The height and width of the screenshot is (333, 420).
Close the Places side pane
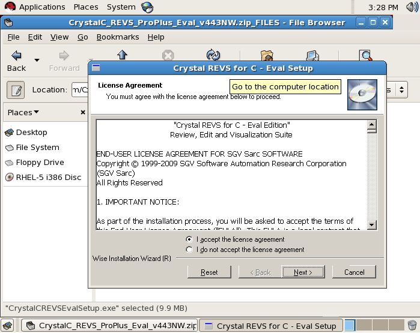click(x=83, y=112)
